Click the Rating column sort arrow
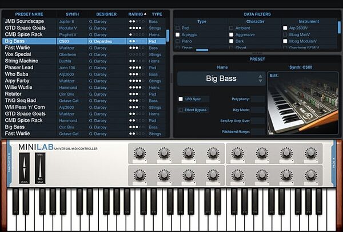 145,14
